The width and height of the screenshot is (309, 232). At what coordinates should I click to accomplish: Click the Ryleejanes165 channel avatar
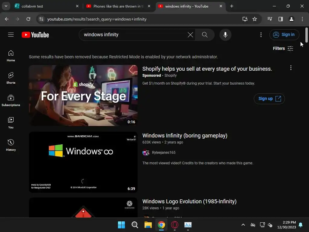[x=146, y=153]
